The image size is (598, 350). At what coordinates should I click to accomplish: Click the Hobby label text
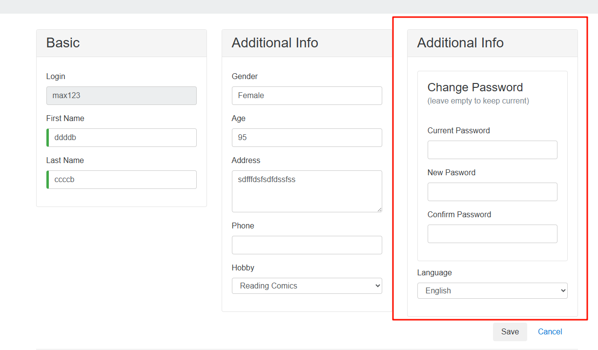tap(243, 268)
